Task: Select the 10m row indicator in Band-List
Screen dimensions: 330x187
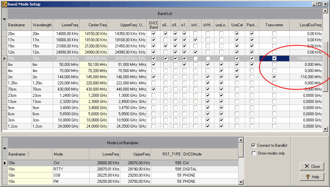Action: pyautogui.click(x=5, y=58)
